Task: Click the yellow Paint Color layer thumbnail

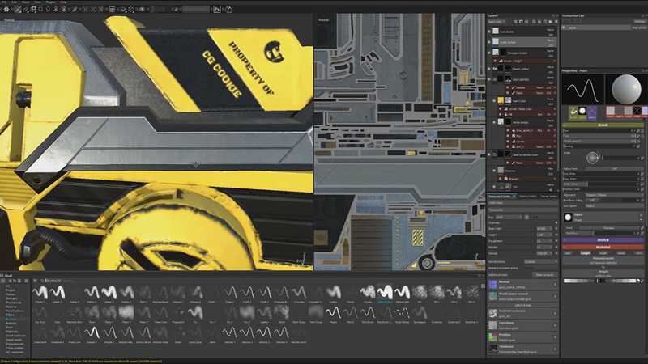Action: click(501, 100)
